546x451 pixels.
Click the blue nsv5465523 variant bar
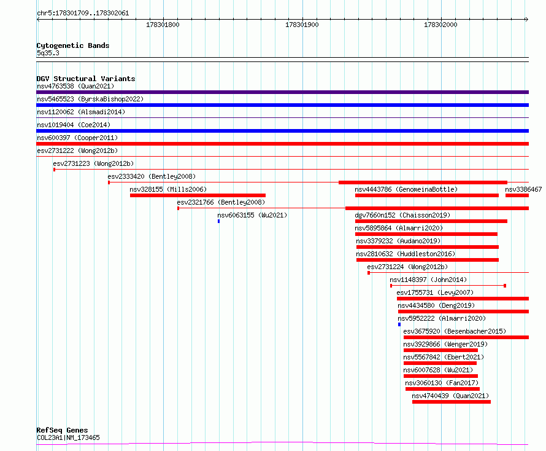point(282,105)
